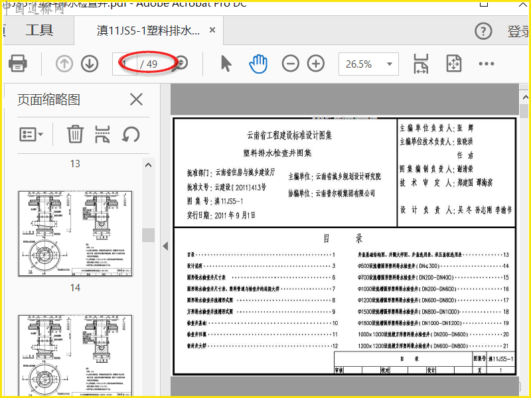Screen dimensions: 531x398
Task: Open the Help question mark icon
Action: point(483,31)
